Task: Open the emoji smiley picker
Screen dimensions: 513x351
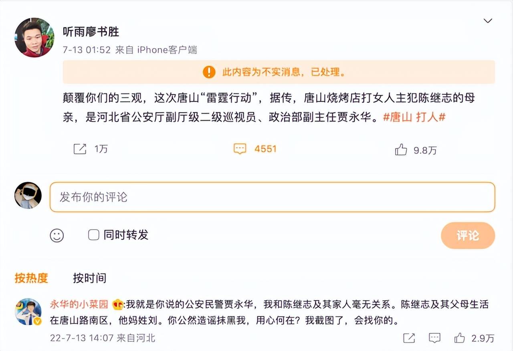Action: 57,235
